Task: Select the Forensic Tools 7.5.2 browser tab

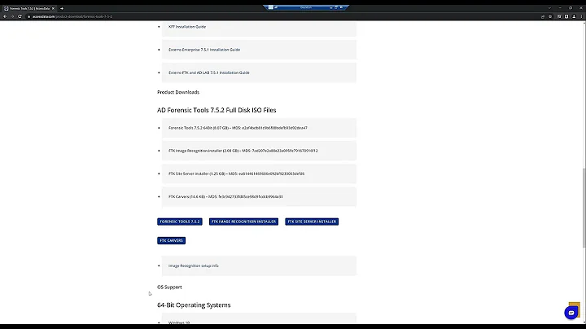Action: (x=29, y=8)
